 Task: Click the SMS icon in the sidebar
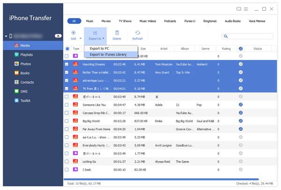[x=16, y=91]
